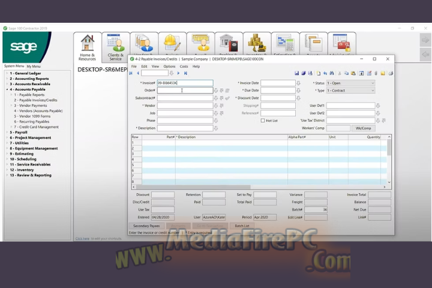Go to the first record arrow
Image resolution: width=432 pixels, height=288 pixels.
[131, 73]
